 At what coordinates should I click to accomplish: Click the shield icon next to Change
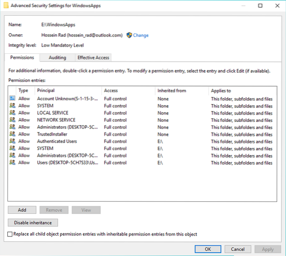[129, 35]
